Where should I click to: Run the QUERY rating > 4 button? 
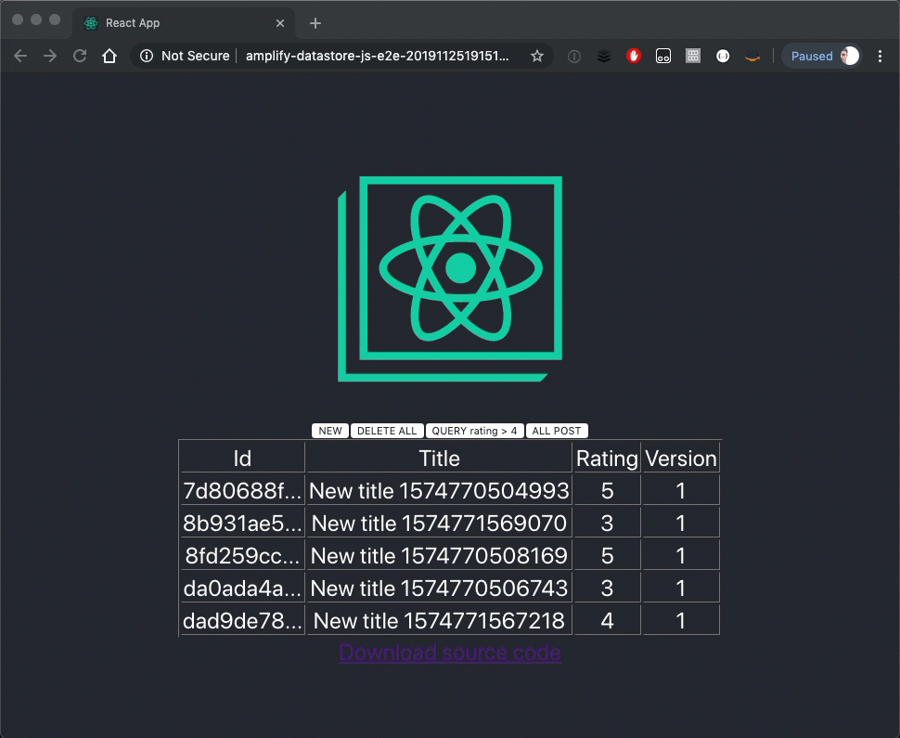(474, 431)
